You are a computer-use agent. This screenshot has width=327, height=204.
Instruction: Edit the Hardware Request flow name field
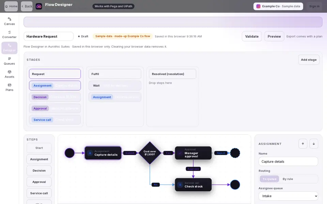coord(48,36)
